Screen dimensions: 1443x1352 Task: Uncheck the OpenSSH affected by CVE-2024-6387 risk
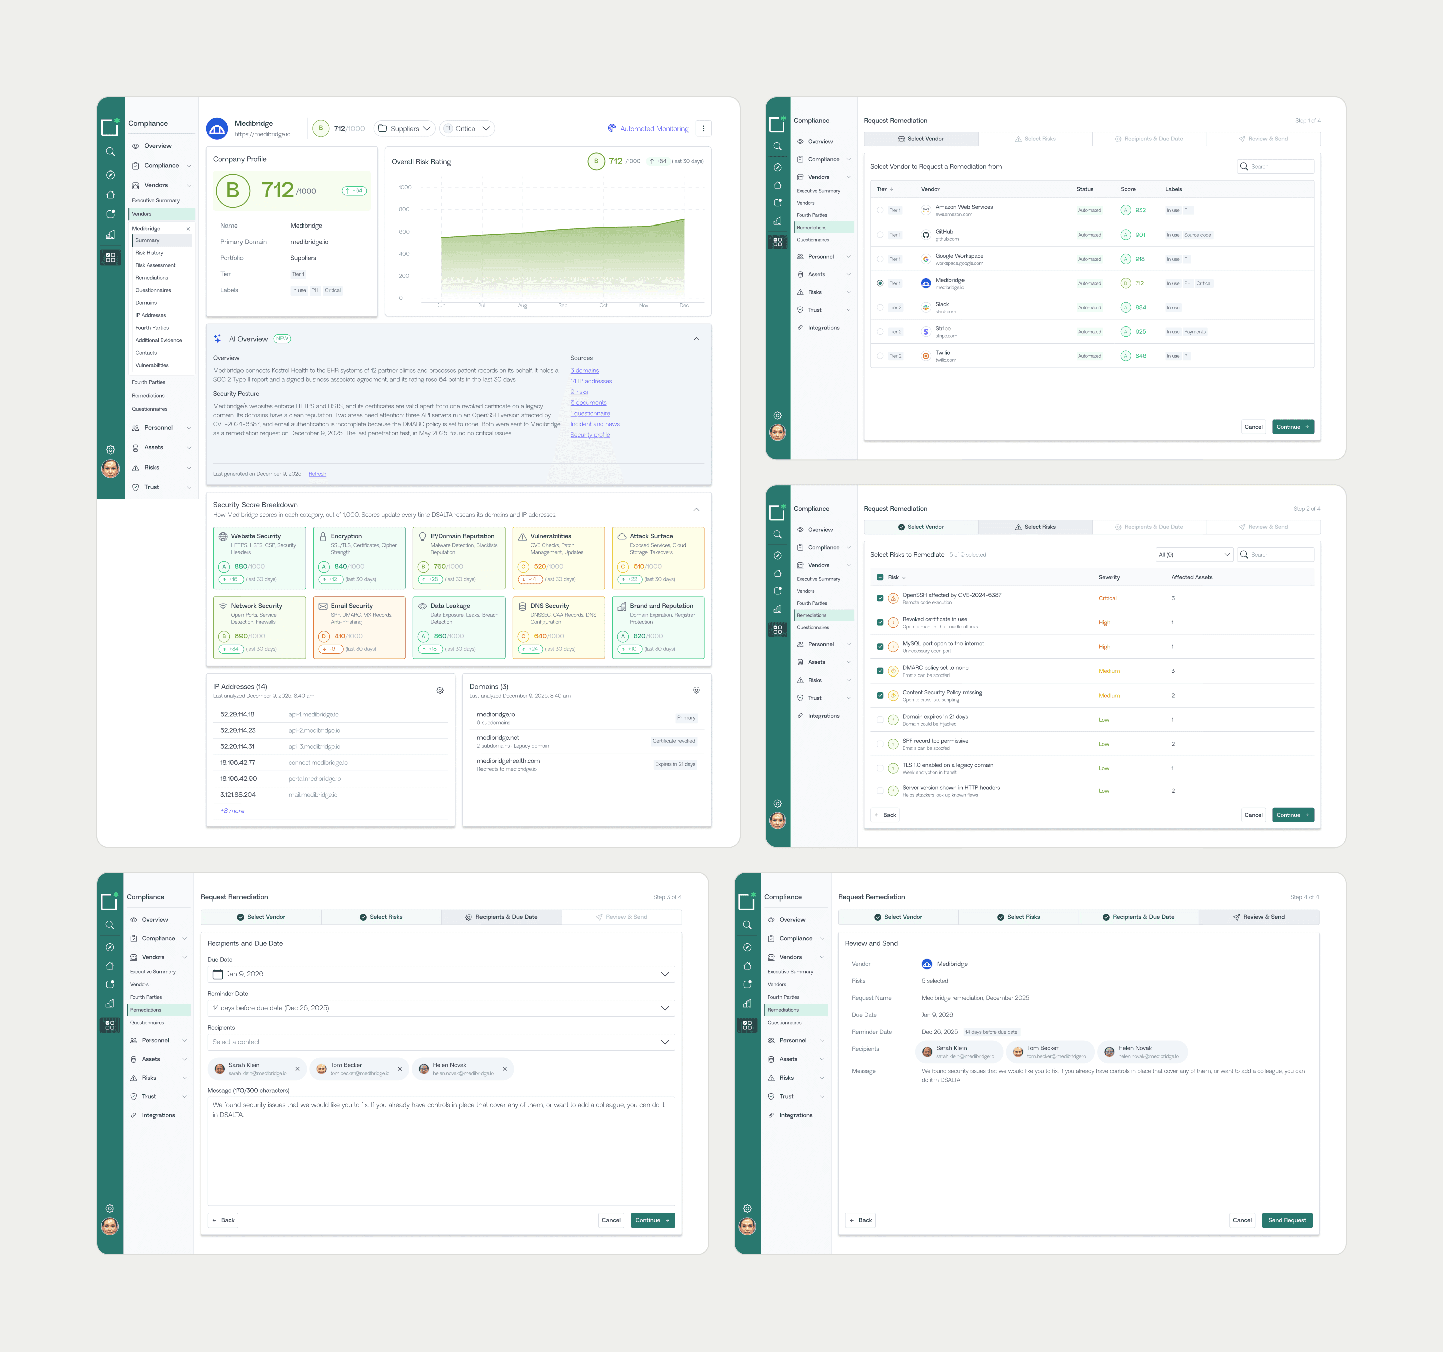point(880,598)
